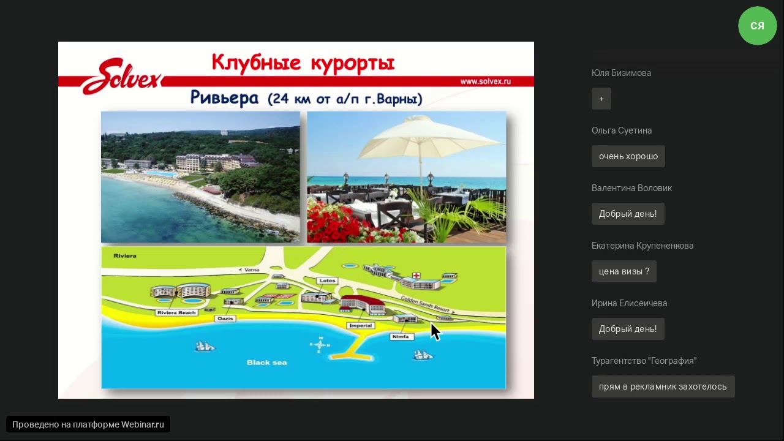
Task: Click Ирина Елисеичева's 'Добрый день!' message
Action: tap(628, 329)
